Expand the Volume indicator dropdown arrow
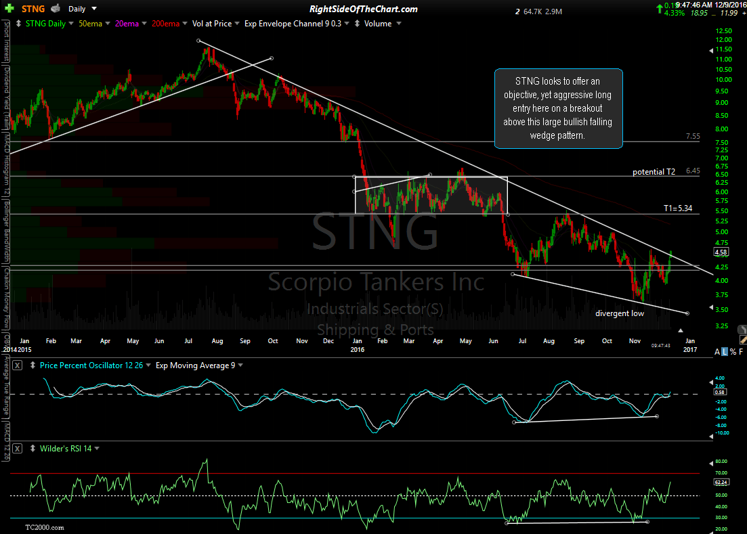This screenshot has height=534, width=747. 399,23
